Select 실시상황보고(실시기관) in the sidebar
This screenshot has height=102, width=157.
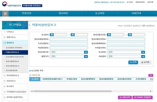[15, 57]
